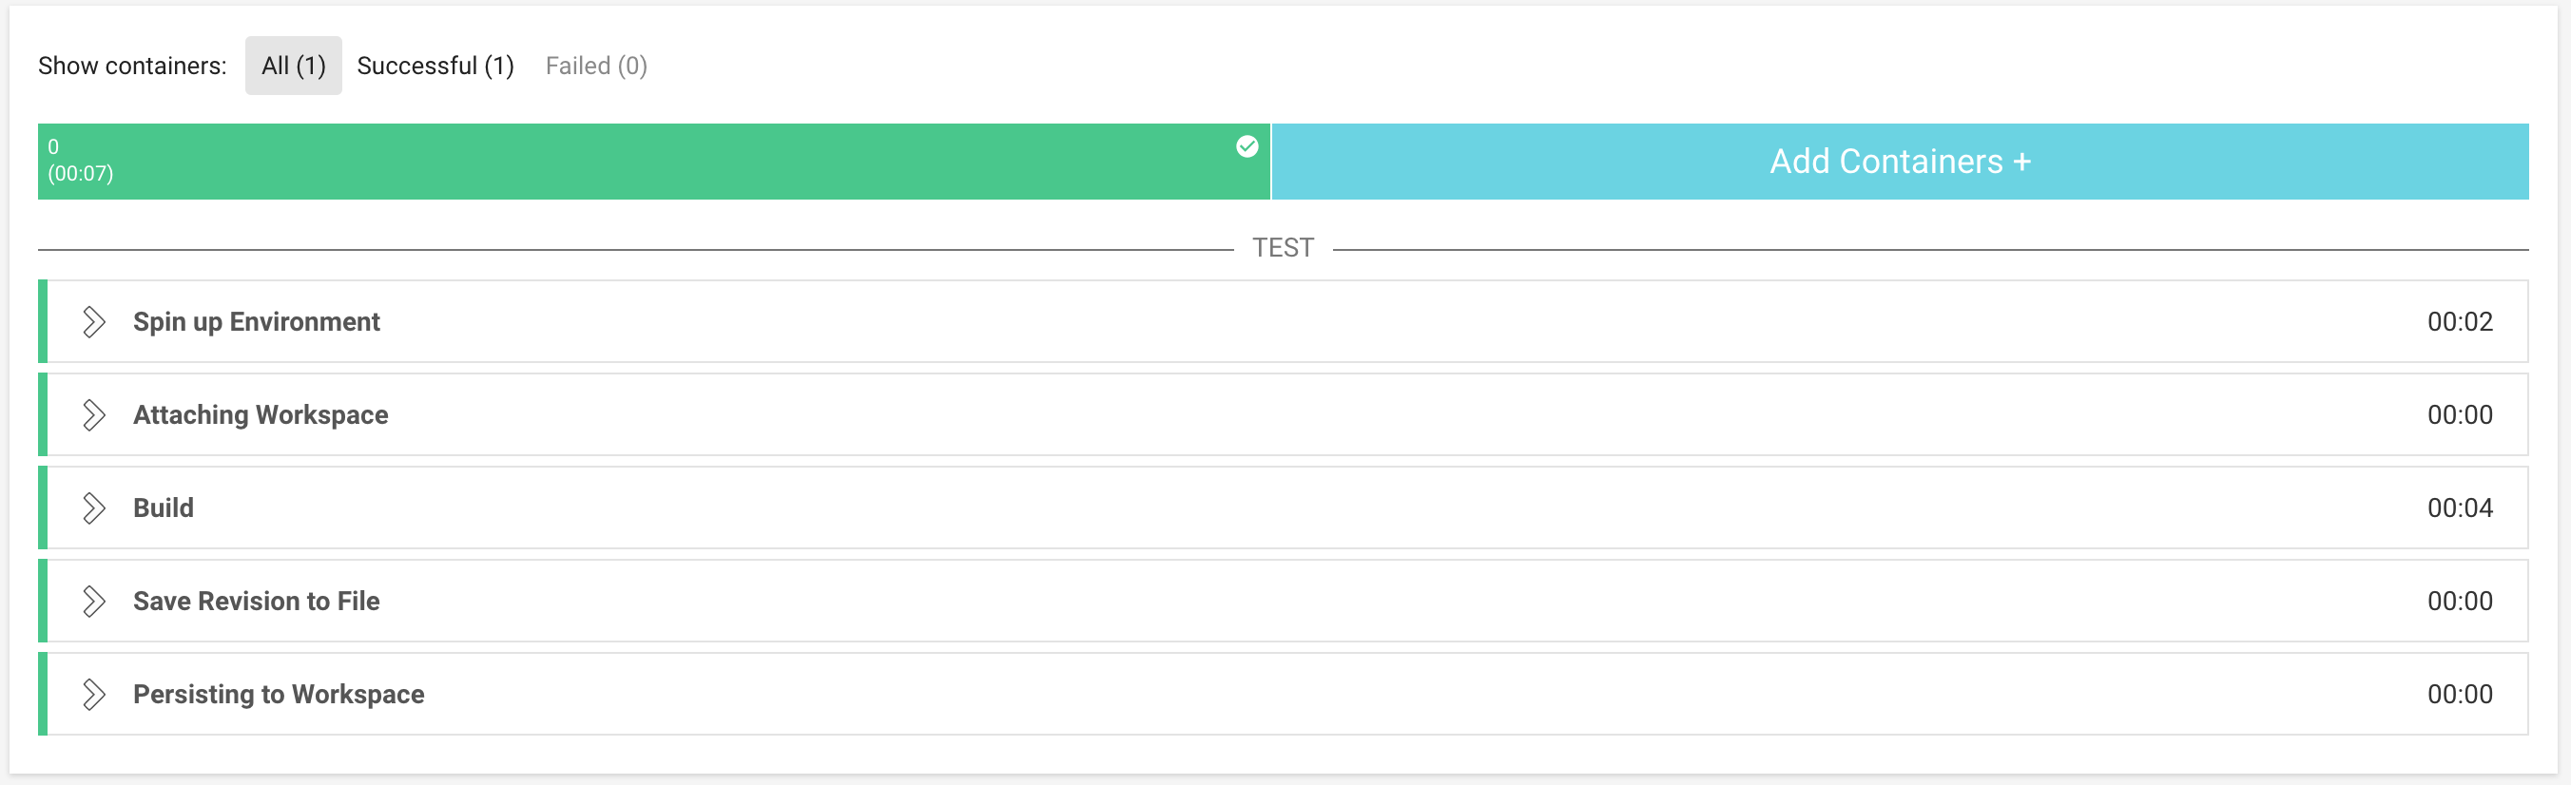Open the Save Revision to File details

(257, 601)
